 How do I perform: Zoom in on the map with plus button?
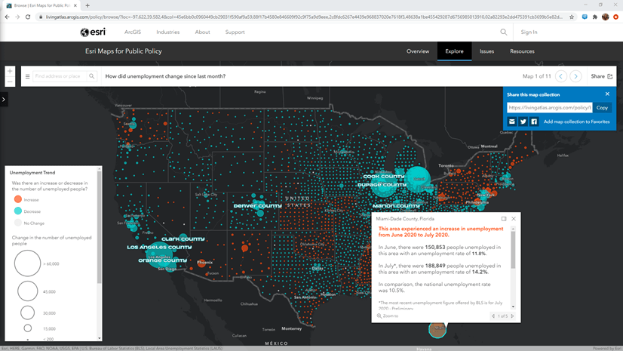(x=10, y=71)
